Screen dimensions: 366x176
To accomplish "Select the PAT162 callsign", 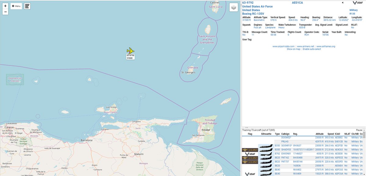I will (285, 158).
